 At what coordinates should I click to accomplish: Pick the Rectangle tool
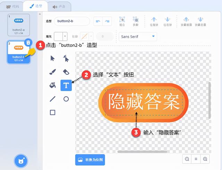coord(52,113)
